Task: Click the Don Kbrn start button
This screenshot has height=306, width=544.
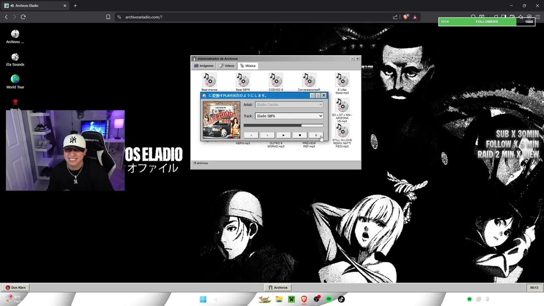Action: click(15, 288)
